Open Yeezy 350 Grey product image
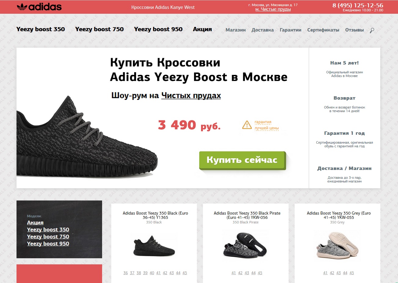 click(x=337, y=246)
